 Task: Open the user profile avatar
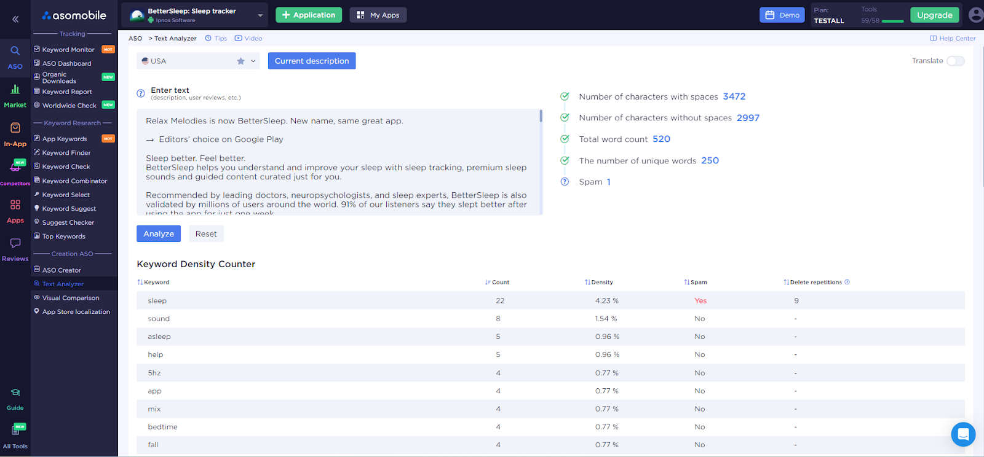(975, 15)
